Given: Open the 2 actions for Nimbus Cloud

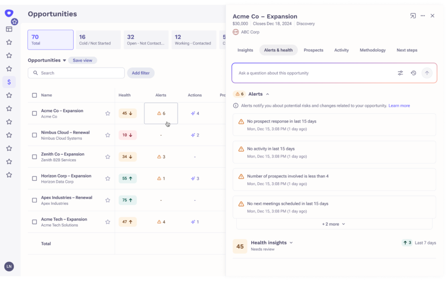Looking at the screenshot, I should 195,135.
